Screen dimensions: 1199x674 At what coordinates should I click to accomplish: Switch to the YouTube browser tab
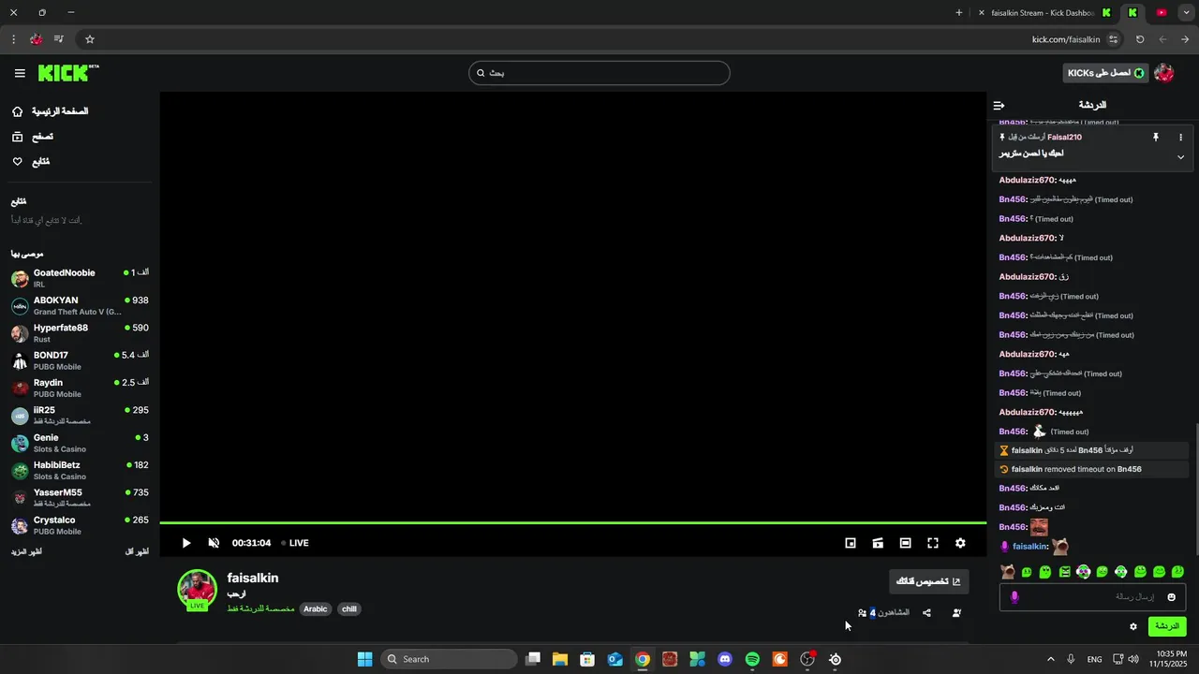(x=1162, y=13)
